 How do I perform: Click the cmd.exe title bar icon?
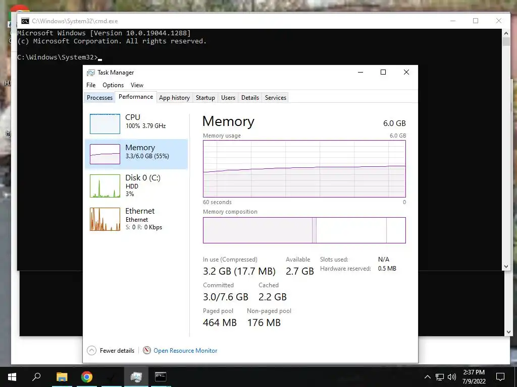[x=25, y=21]
